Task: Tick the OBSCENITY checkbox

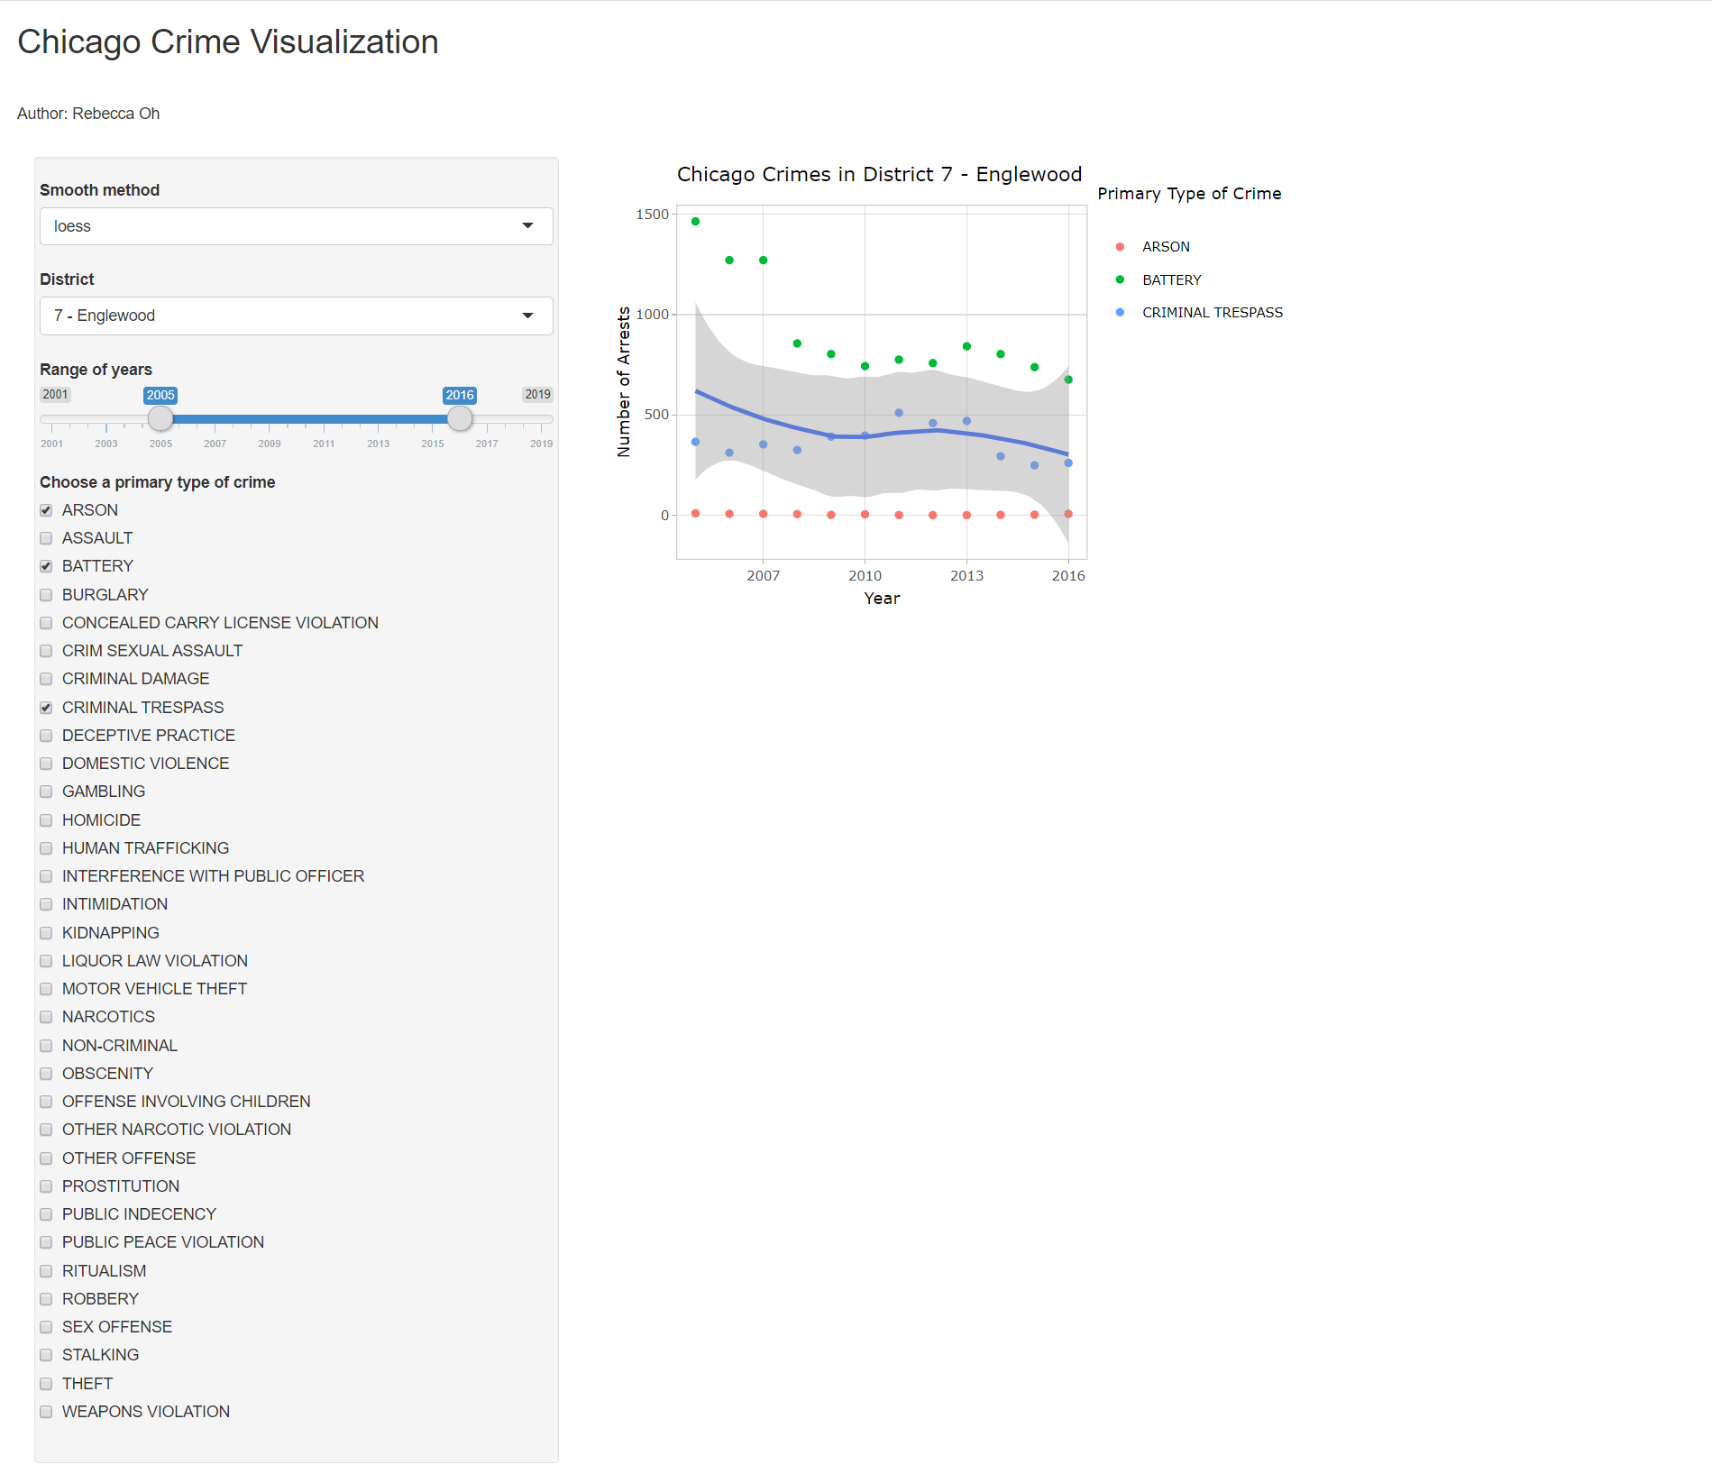Action: pos(46,1074)
